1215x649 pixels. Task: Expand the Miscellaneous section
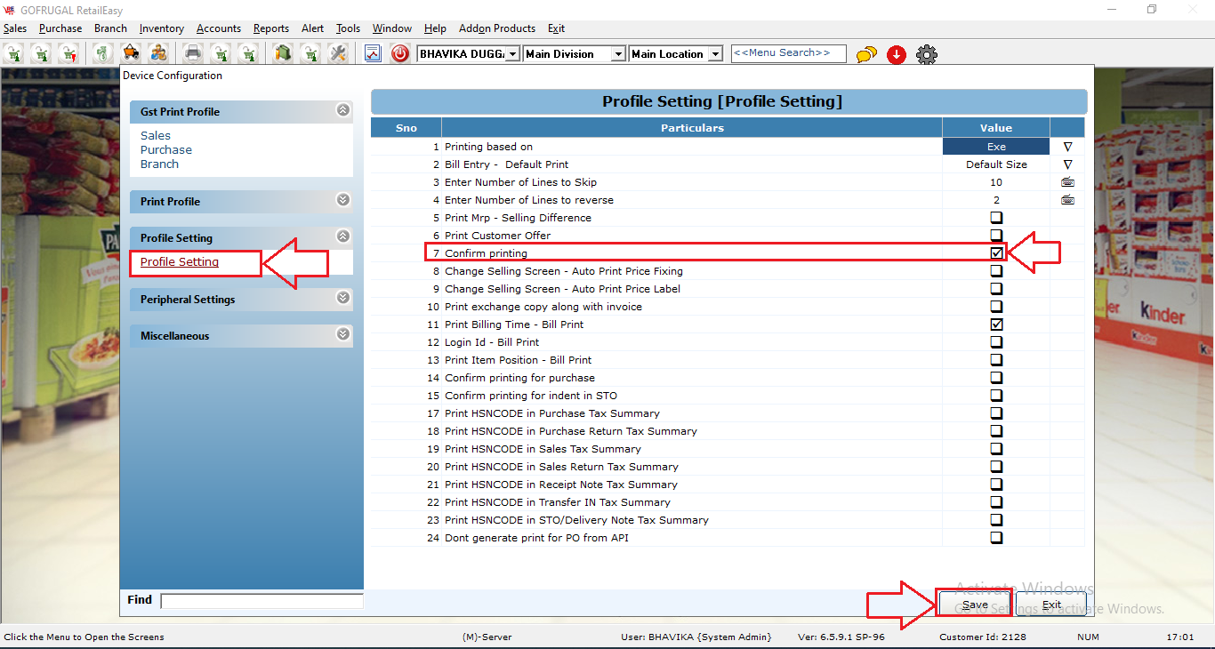click(343, 334)
